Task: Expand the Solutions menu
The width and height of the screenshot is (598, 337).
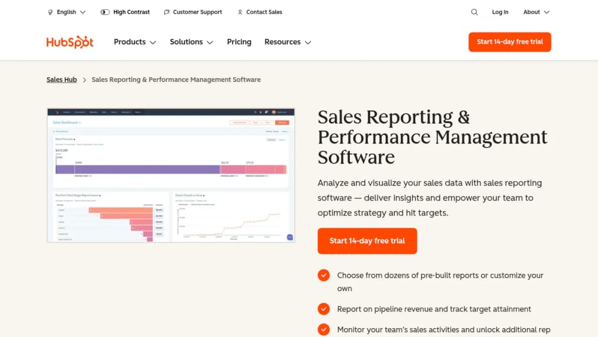Action: click(192, 42)
